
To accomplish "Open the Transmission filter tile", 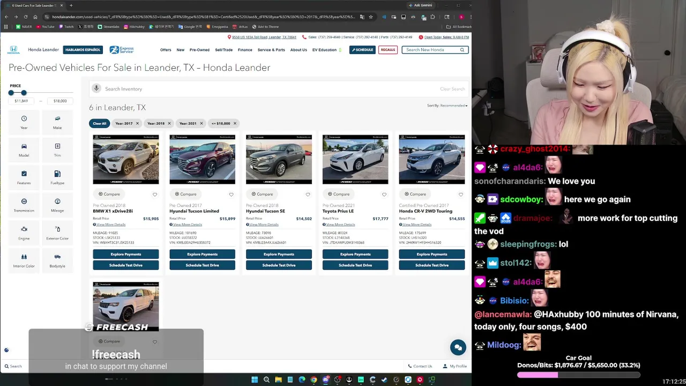I will [24, 205].
